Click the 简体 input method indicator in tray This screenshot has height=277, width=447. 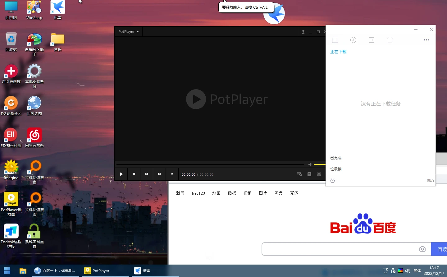pos(417,271)
